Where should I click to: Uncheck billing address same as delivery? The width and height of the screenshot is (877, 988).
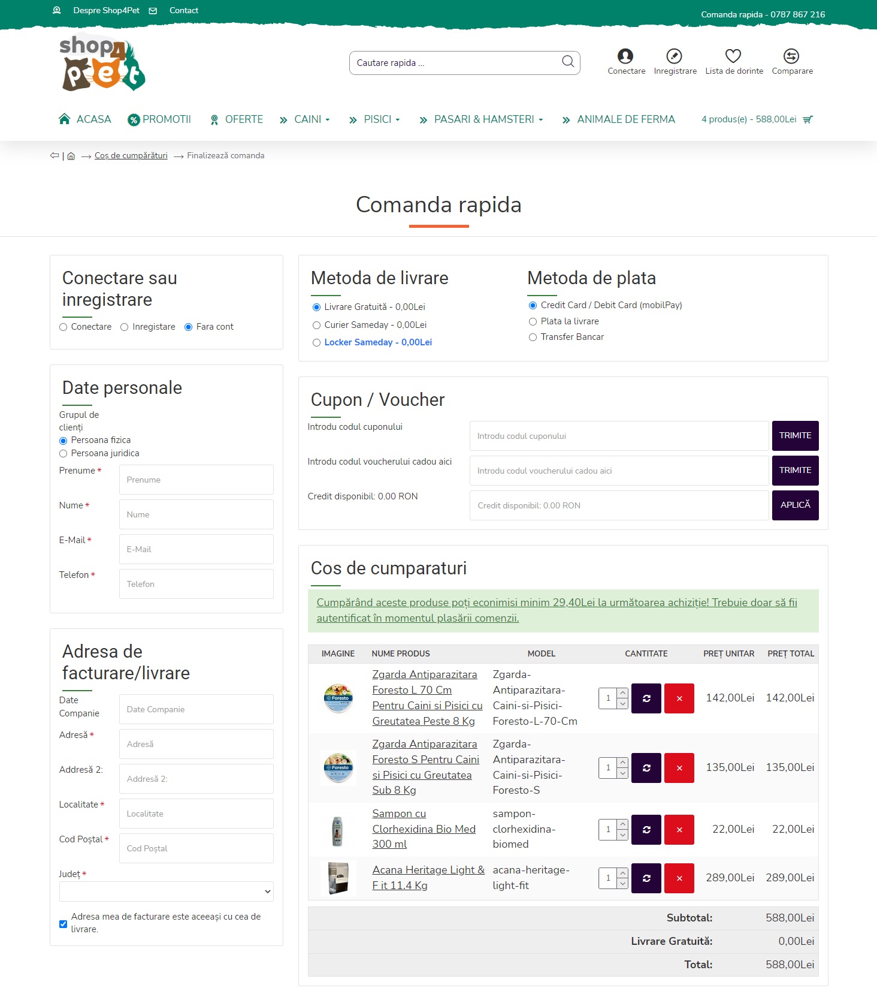click(63, 924)
